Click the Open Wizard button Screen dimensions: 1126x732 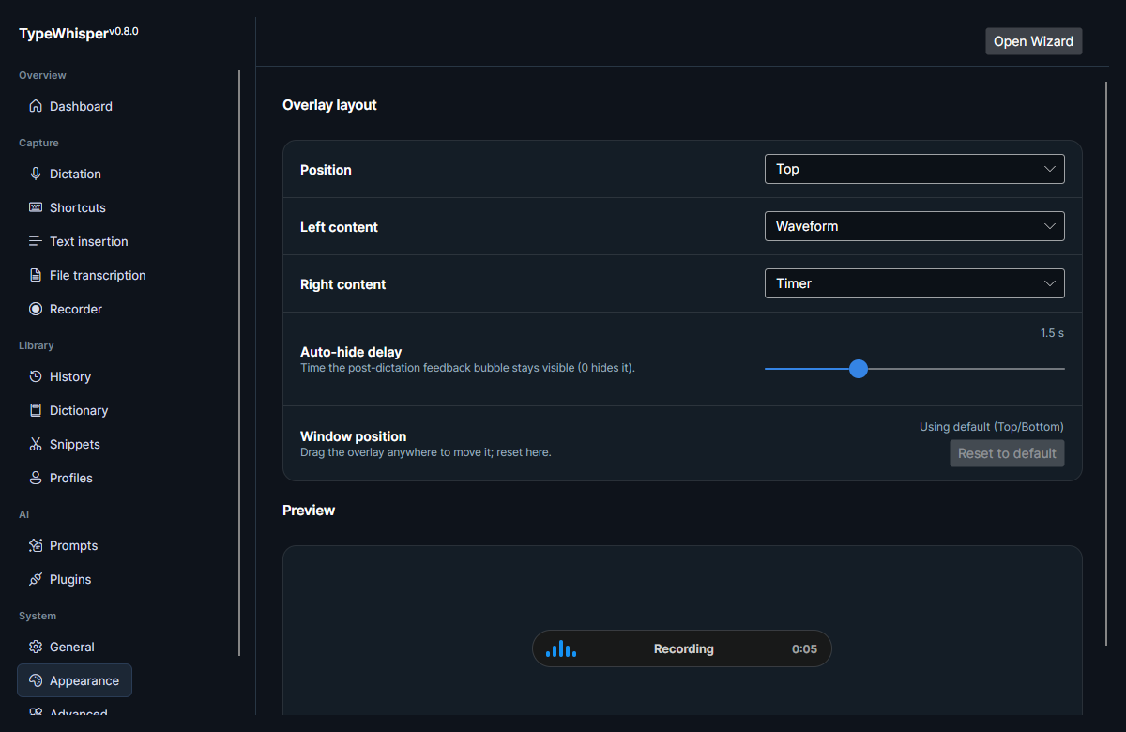pyautogui.click(x=1033, y=41)
